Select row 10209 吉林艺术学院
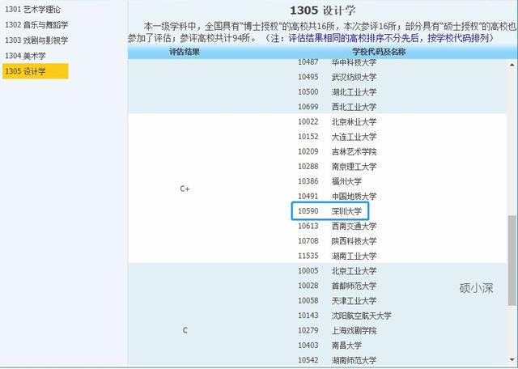518x369 pixels. click(x=337, y=151)
